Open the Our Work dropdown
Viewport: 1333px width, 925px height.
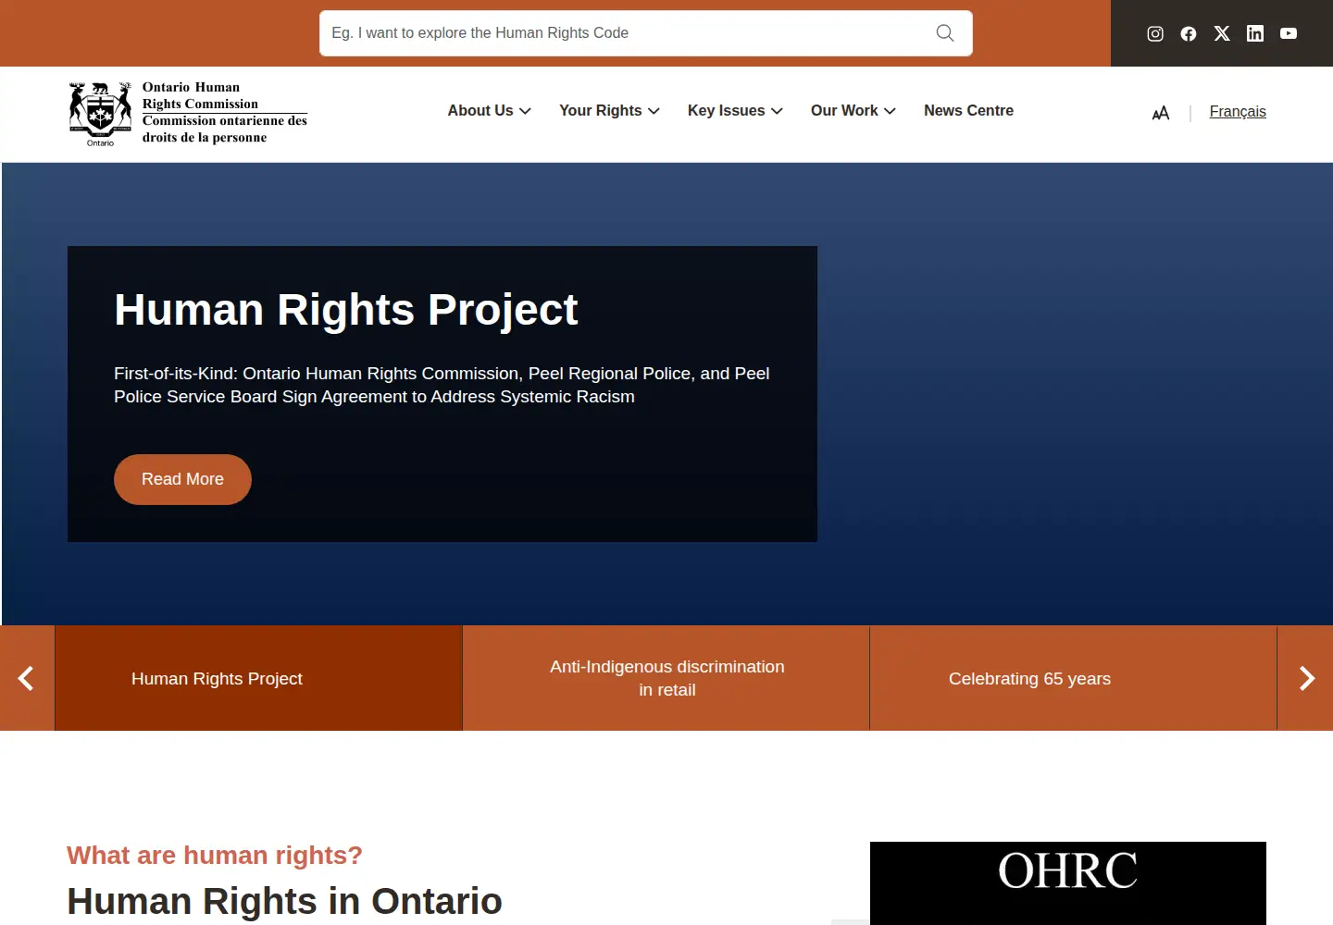click(853, 111)
